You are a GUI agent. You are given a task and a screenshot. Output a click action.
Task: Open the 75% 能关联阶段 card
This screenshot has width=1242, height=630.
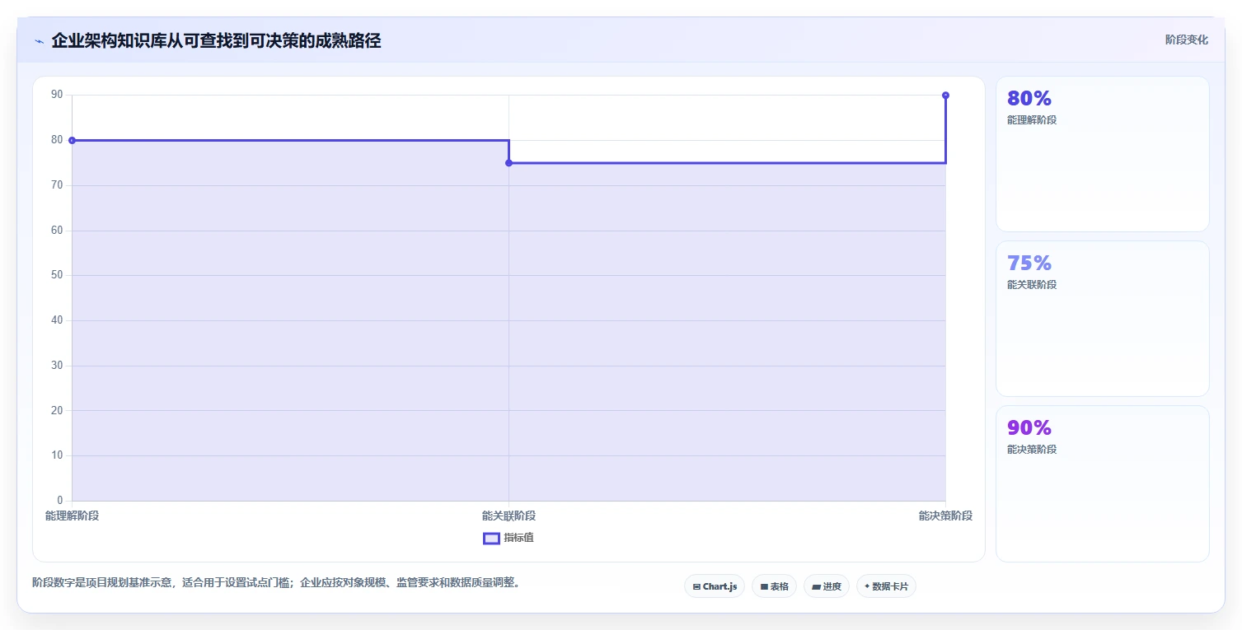[1103, 319]
